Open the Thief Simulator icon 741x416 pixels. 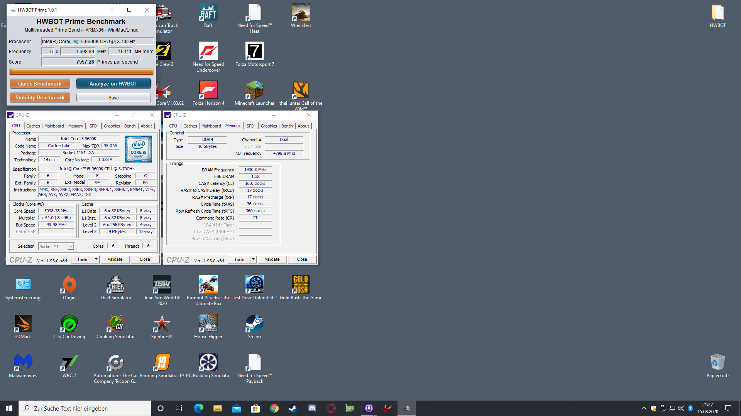115,288
